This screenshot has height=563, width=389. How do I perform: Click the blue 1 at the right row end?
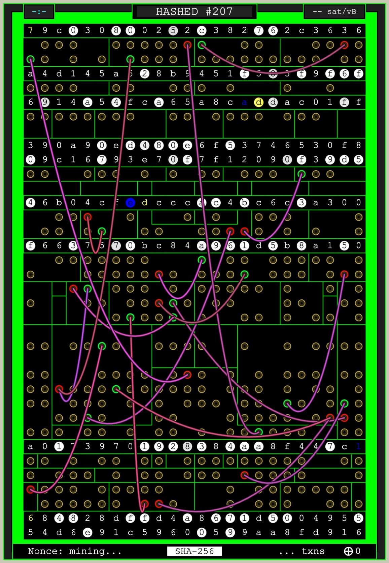pos(358,446)
